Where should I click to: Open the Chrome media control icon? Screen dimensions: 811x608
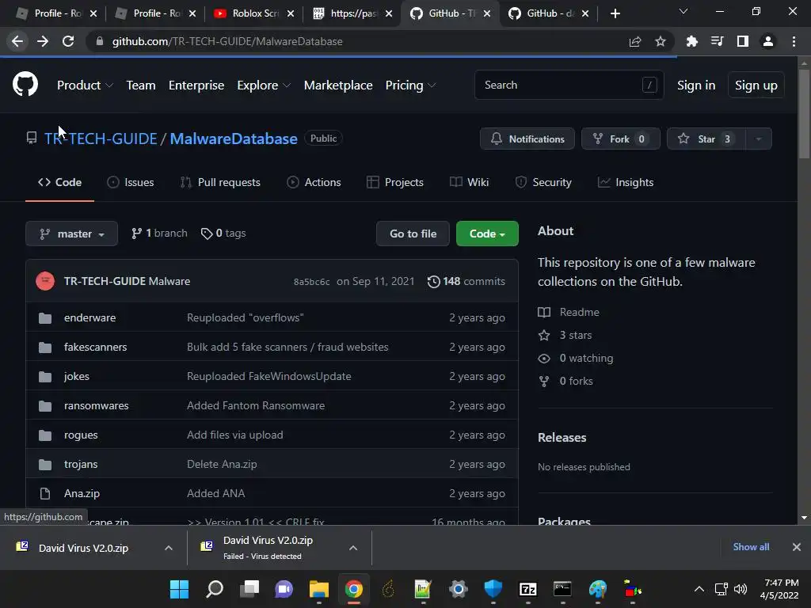(x=717, y=41)
